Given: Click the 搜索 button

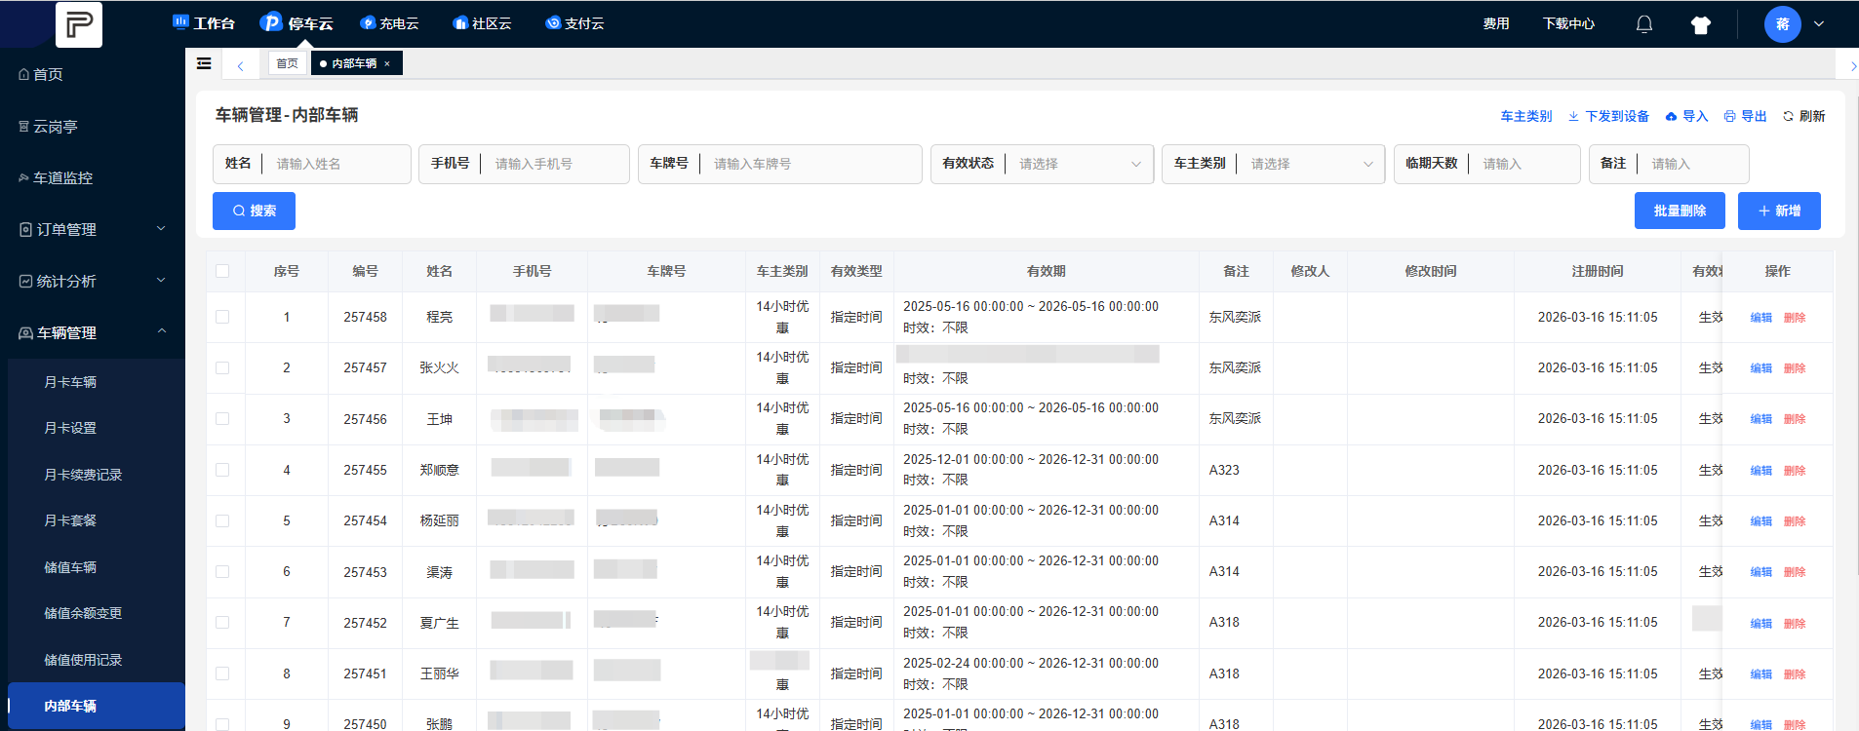Looking at the screenshot, I should tap(254, 211).
